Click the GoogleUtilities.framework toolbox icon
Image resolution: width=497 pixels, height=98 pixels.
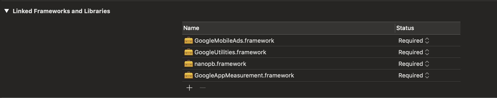[188, 52]
